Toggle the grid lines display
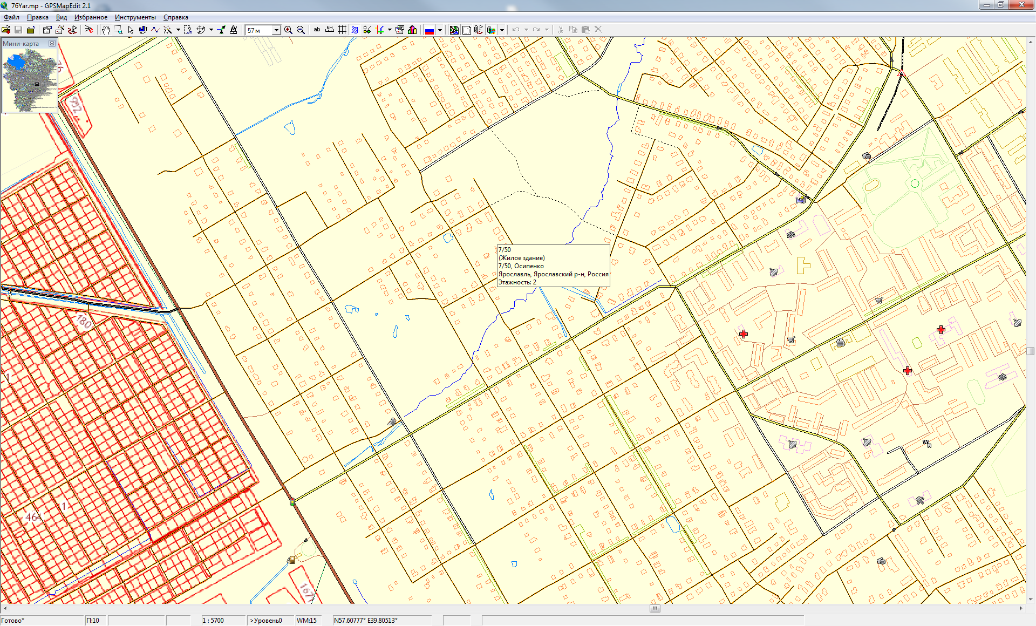This screenshot has width=1036, height=626. [x=342, y=30]
